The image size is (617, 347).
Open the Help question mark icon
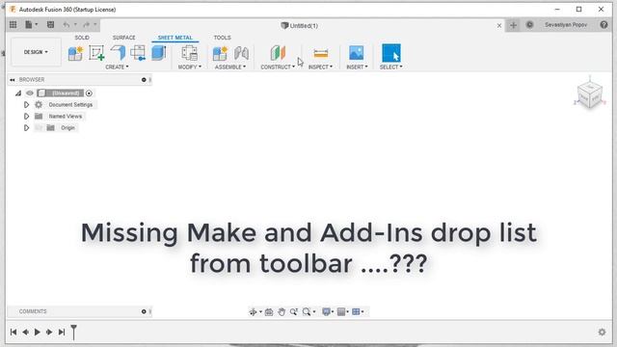(x=604, y=25)
